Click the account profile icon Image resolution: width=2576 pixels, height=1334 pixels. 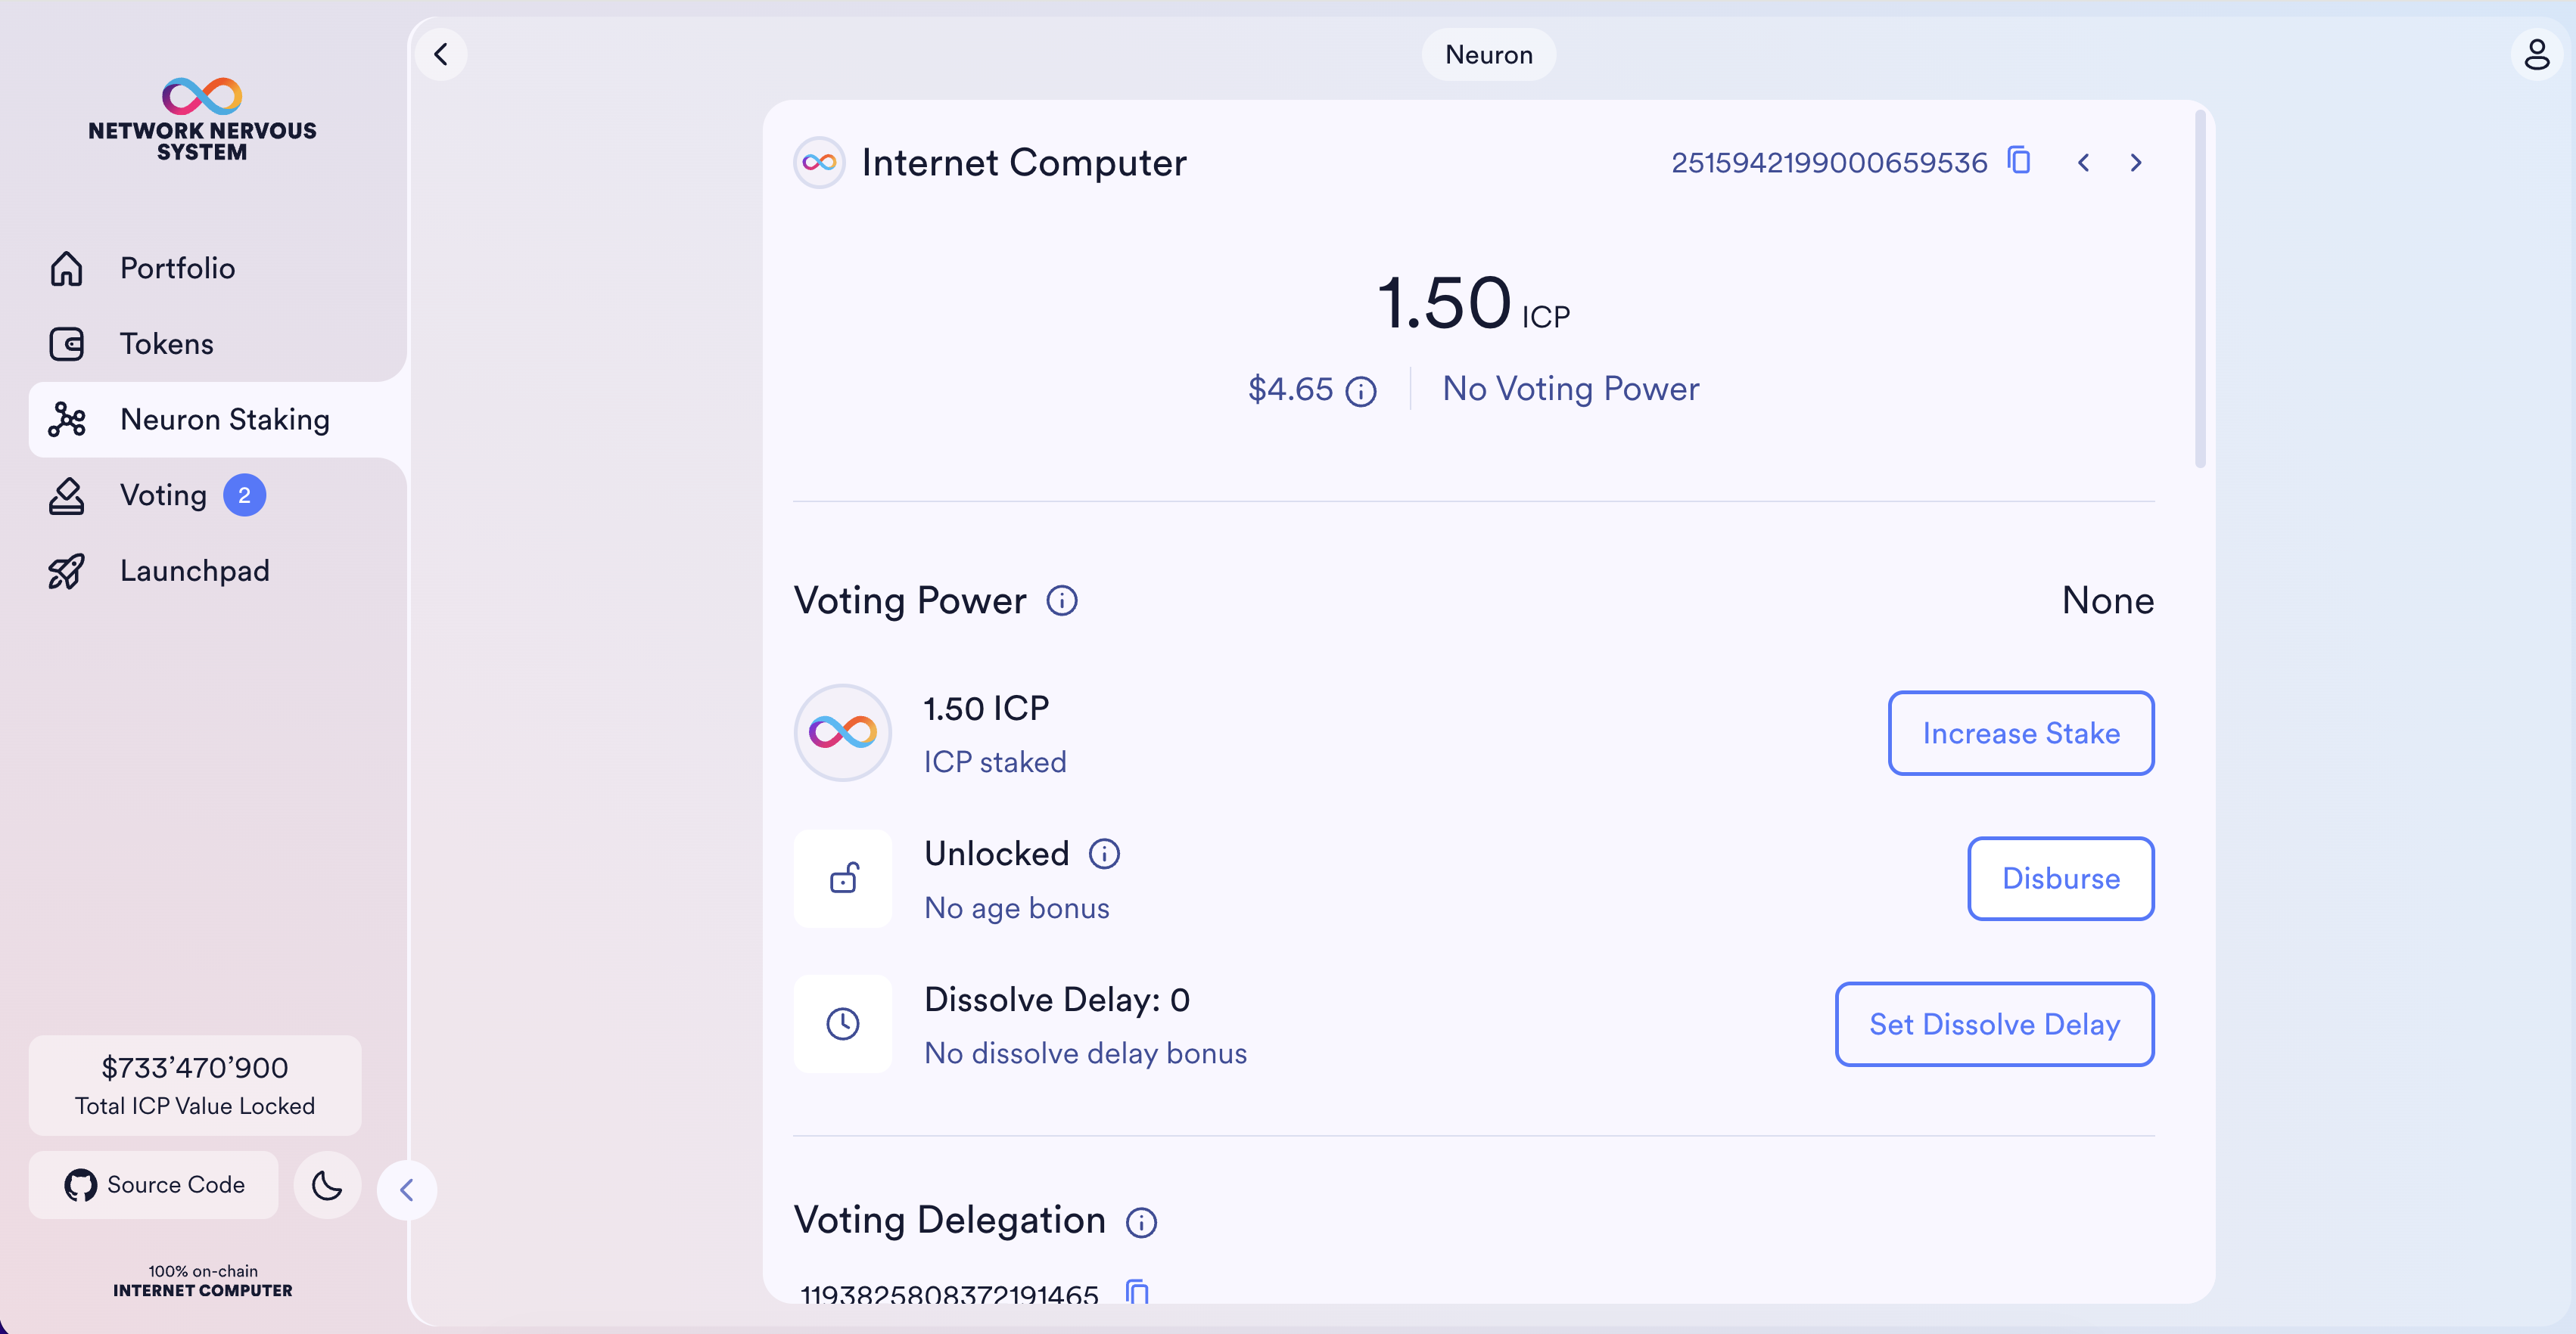(x=2536, y=54)
